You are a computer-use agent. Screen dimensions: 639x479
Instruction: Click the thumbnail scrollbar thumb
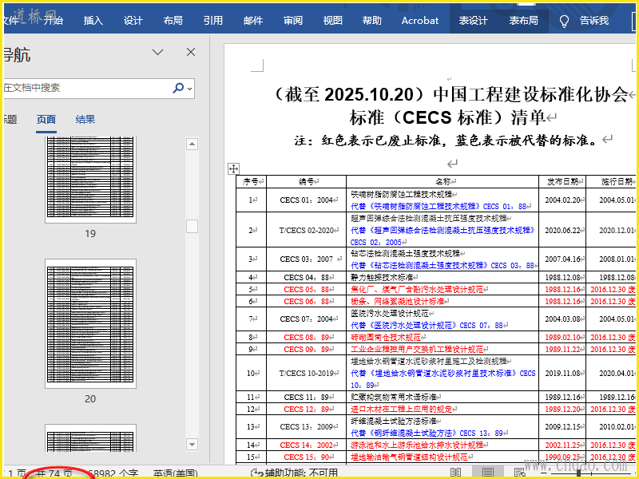[x=192, y=226]
